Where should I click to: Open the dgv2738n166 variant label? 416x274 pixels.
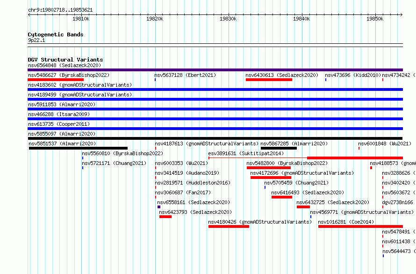[397, 202]
